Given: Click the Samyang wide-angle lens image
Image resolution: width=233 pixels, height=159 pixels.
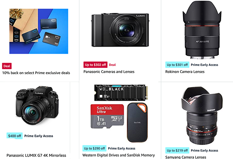Looking at the screenshot, I should (x=202, y=116).
